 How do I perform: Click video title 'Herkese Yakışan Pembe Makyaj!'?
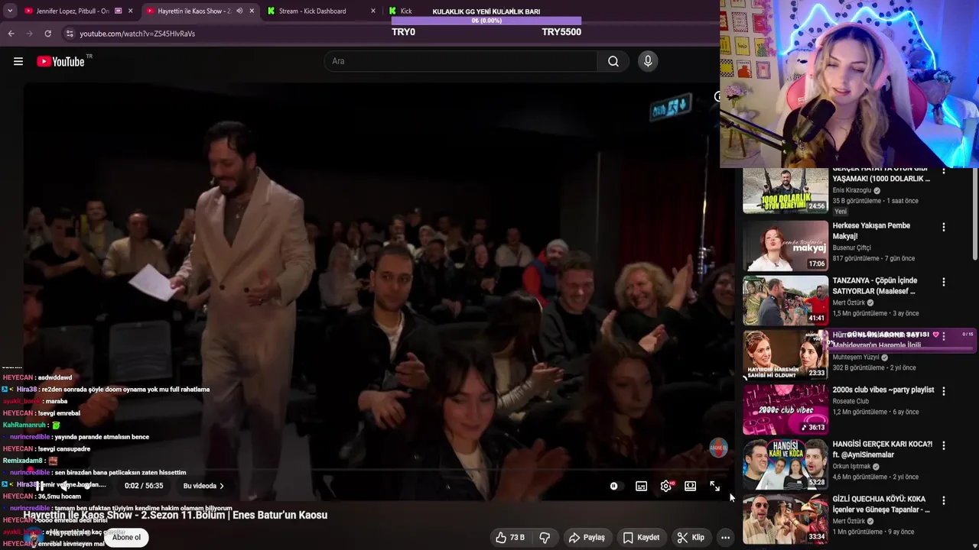871,231
